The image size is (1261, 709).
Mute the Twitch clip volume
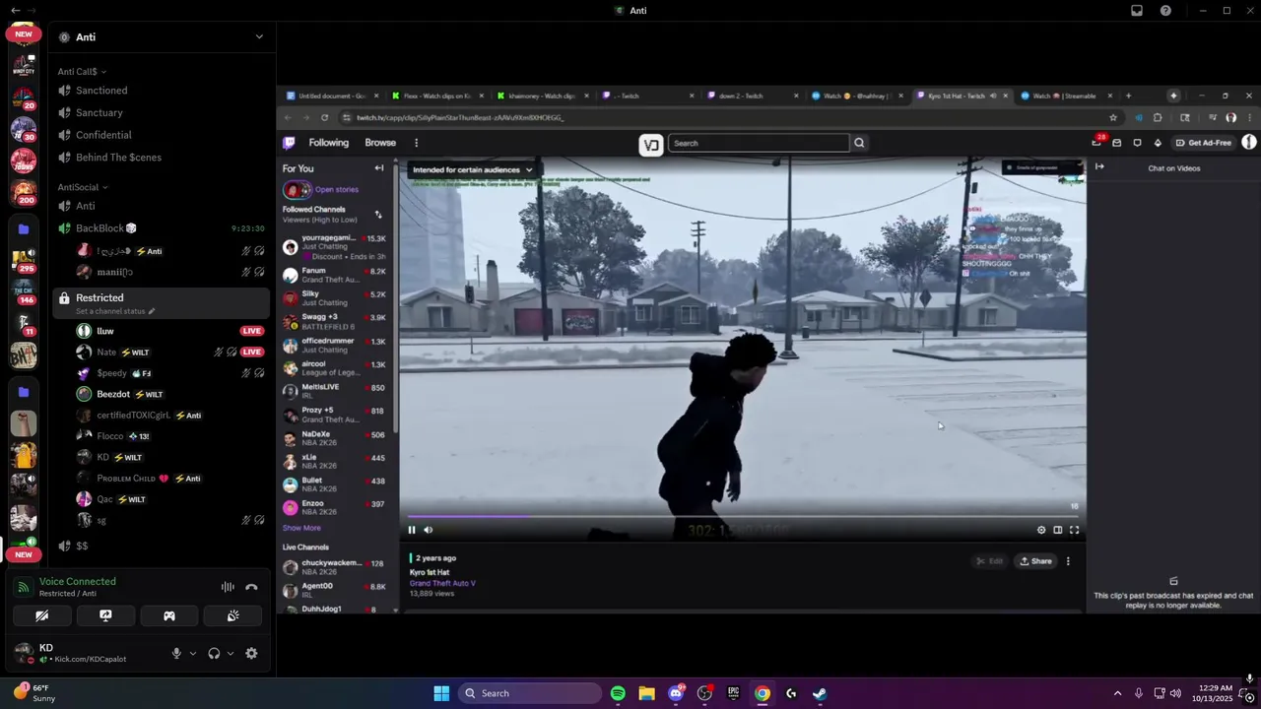(428, 530)
